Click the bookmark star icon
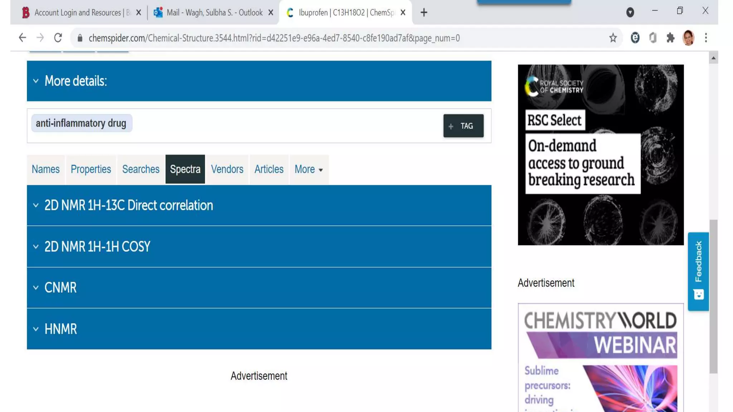 (x=613, y=38)
